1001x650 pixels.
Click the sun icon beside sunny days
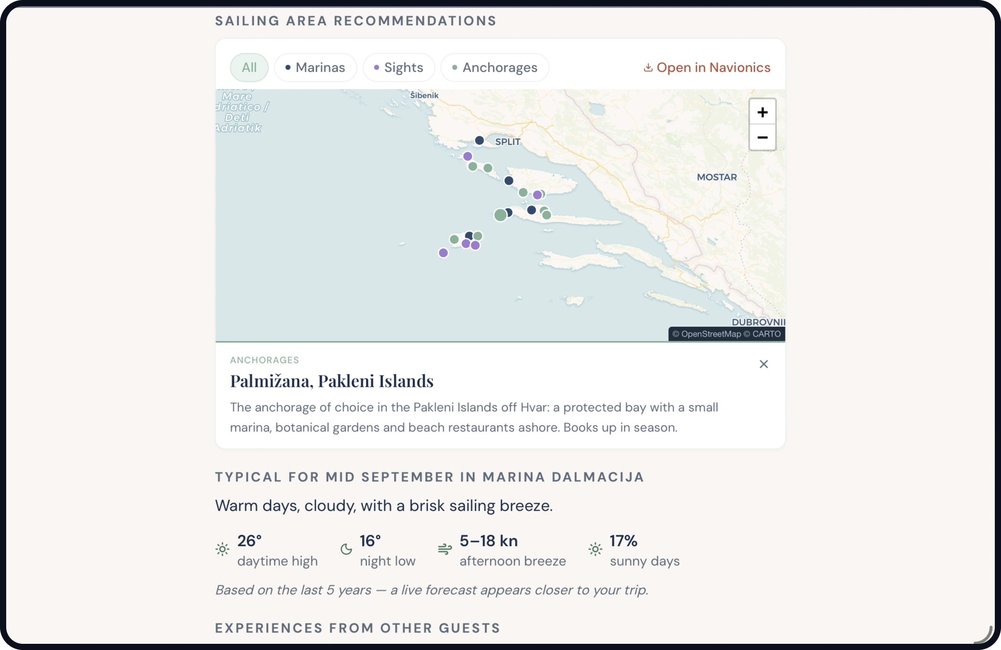click(595, 549)
